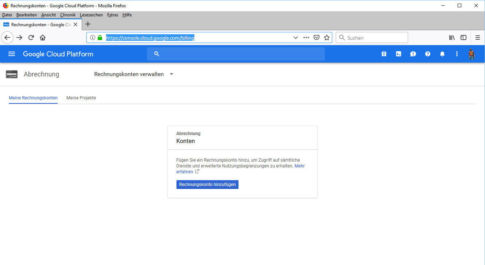Toggle the Firefox sidebar view
Viewport: 485px width, 265px height.
(463, 37)
